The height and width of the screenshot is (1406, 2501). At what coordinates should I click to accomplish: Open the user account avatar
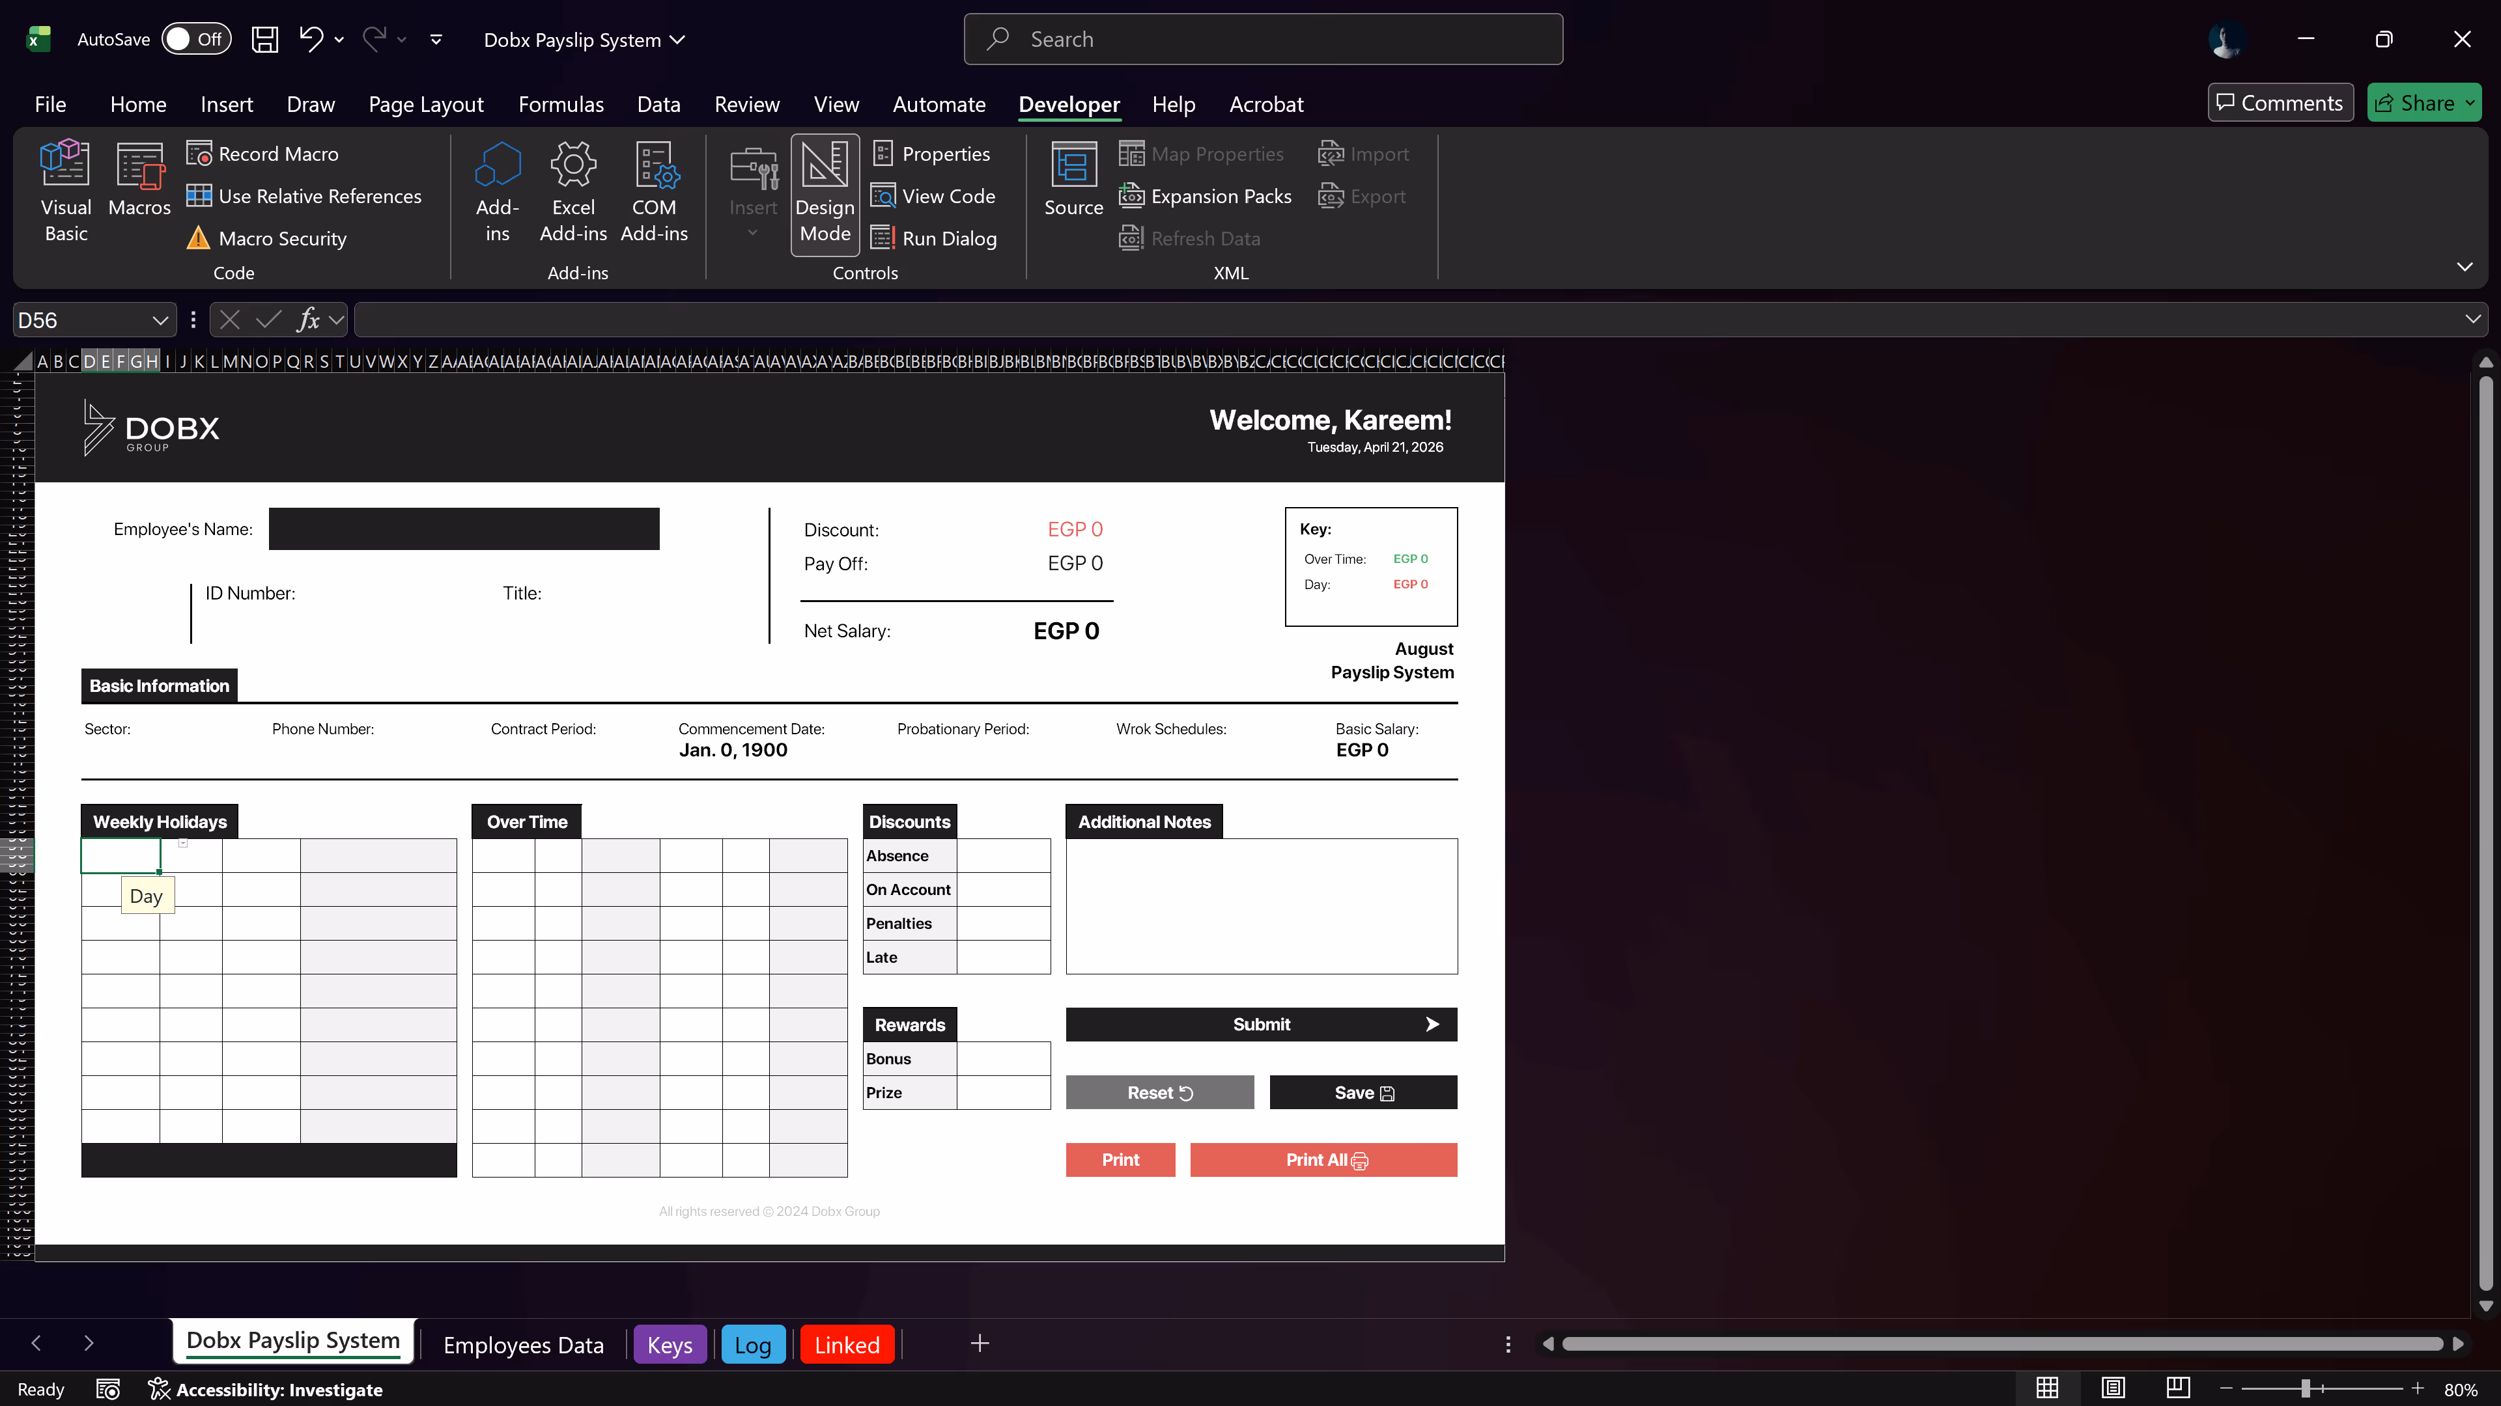click(2226, 39)
